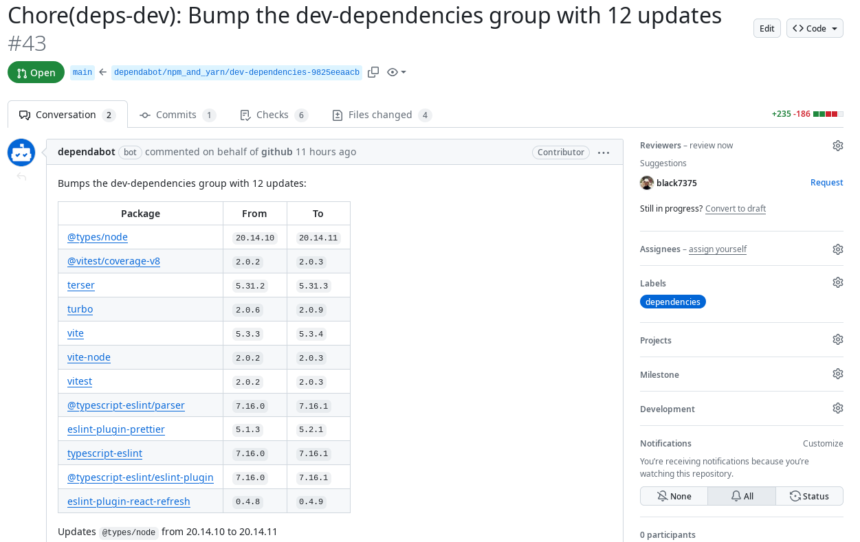The width and height of the screenshot is (860, 542).
Task: Open the vite package link
Action: (x=76, y=333)
